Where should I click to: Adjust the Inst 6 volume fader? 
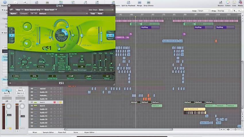[9, 115]
